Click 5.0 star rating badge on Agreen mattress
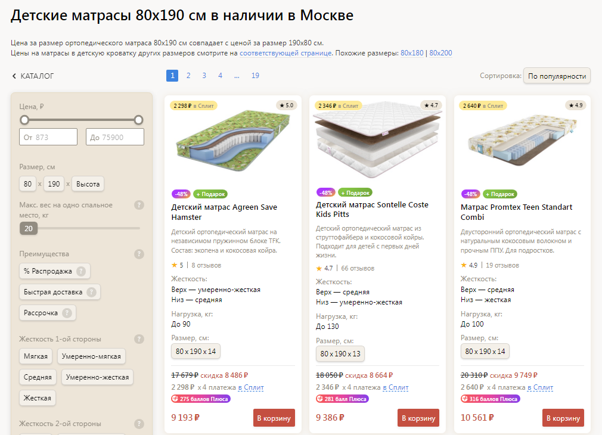 [x=286, y=105]
